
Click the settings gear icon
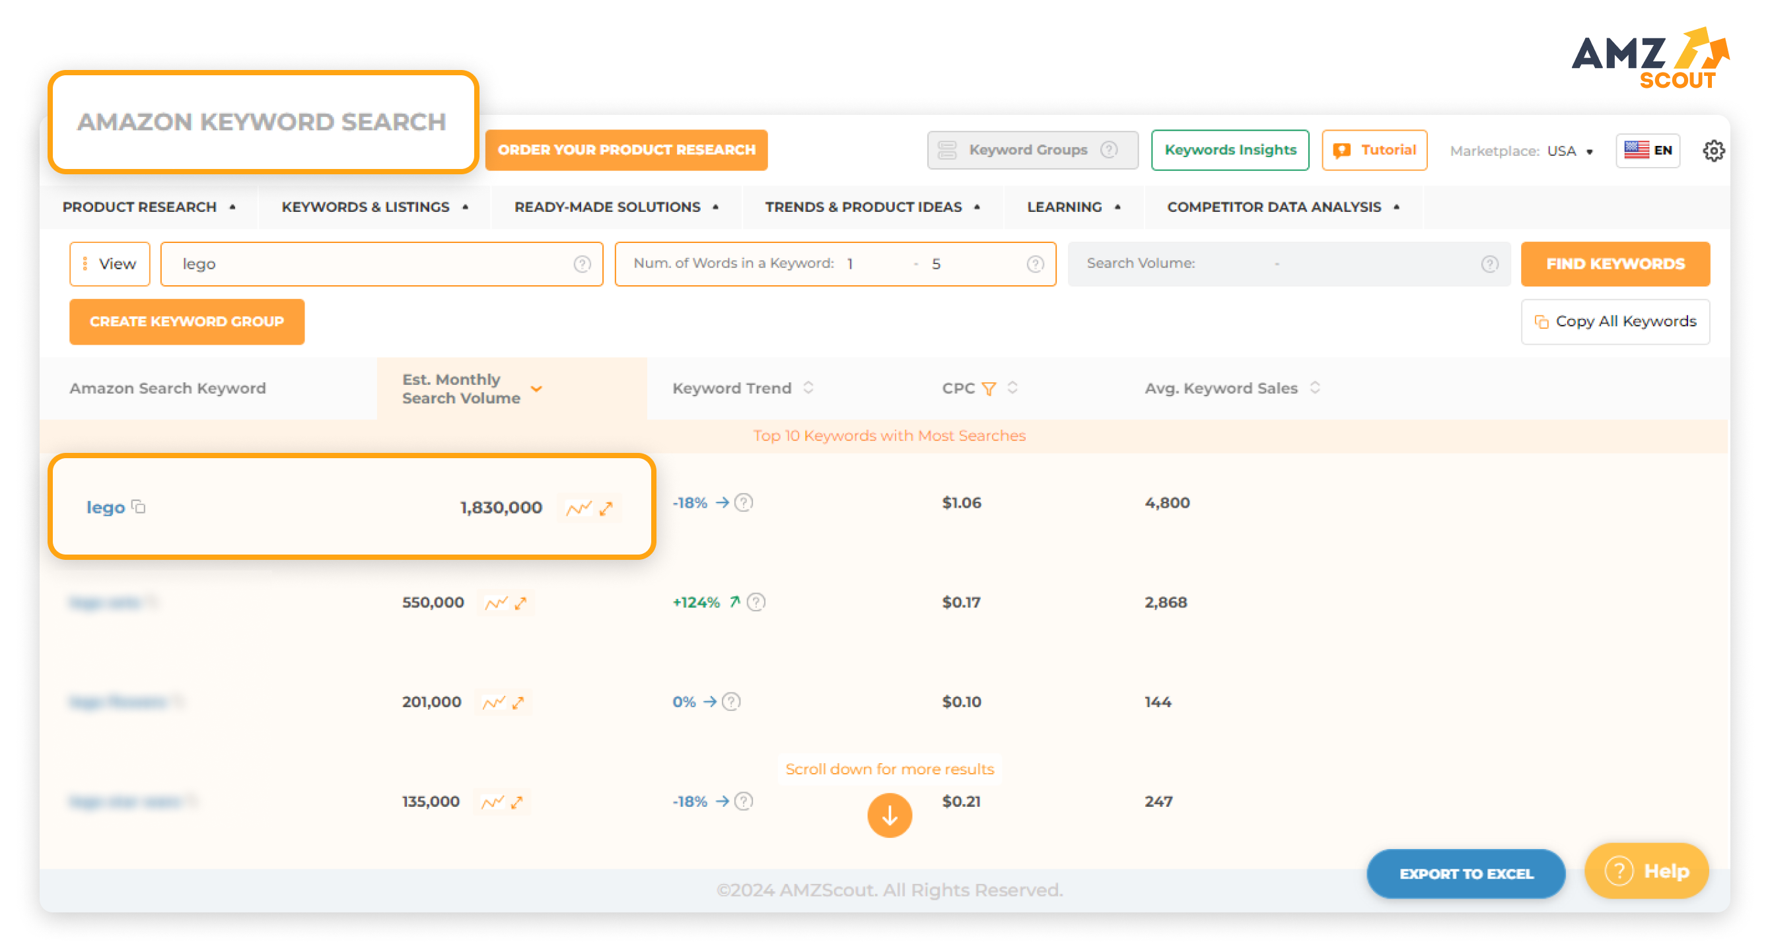(1713, 151)
